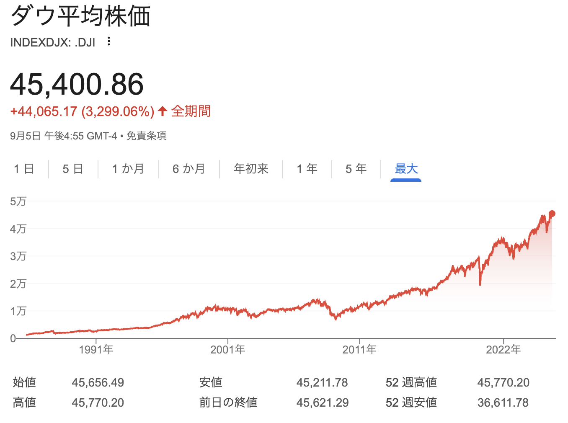This screenshot has width=568, height=423.
Task: Click the ダウ平均株価 title
Action: click(80, 17)
